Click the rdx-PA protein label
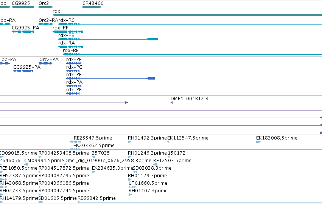Viewport: 322px width, 204px height. tap(74, 82)
